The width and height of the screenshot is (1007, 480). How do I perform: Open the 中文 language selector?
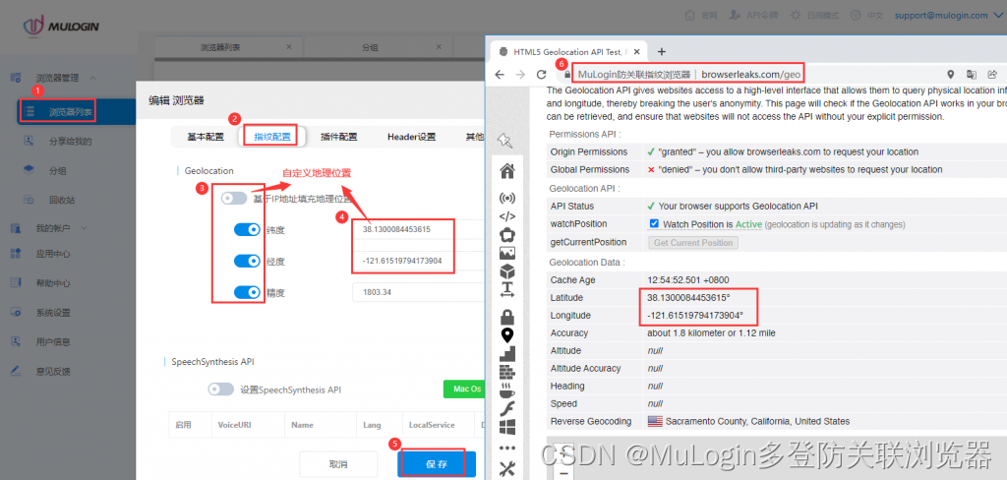click(866, 15)
